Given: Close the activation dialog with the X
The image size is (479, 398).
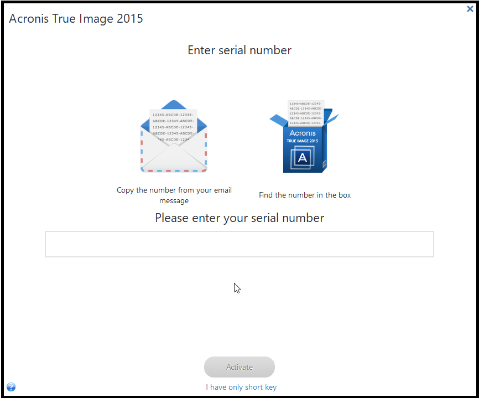Looking at the screenshot, I should (470, 9).
